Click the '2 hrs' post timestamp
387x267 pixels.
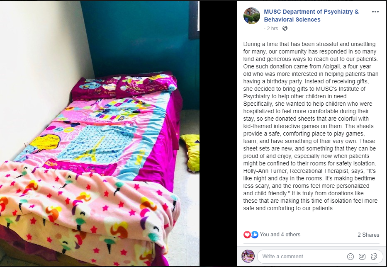click(x=272, y=28)
